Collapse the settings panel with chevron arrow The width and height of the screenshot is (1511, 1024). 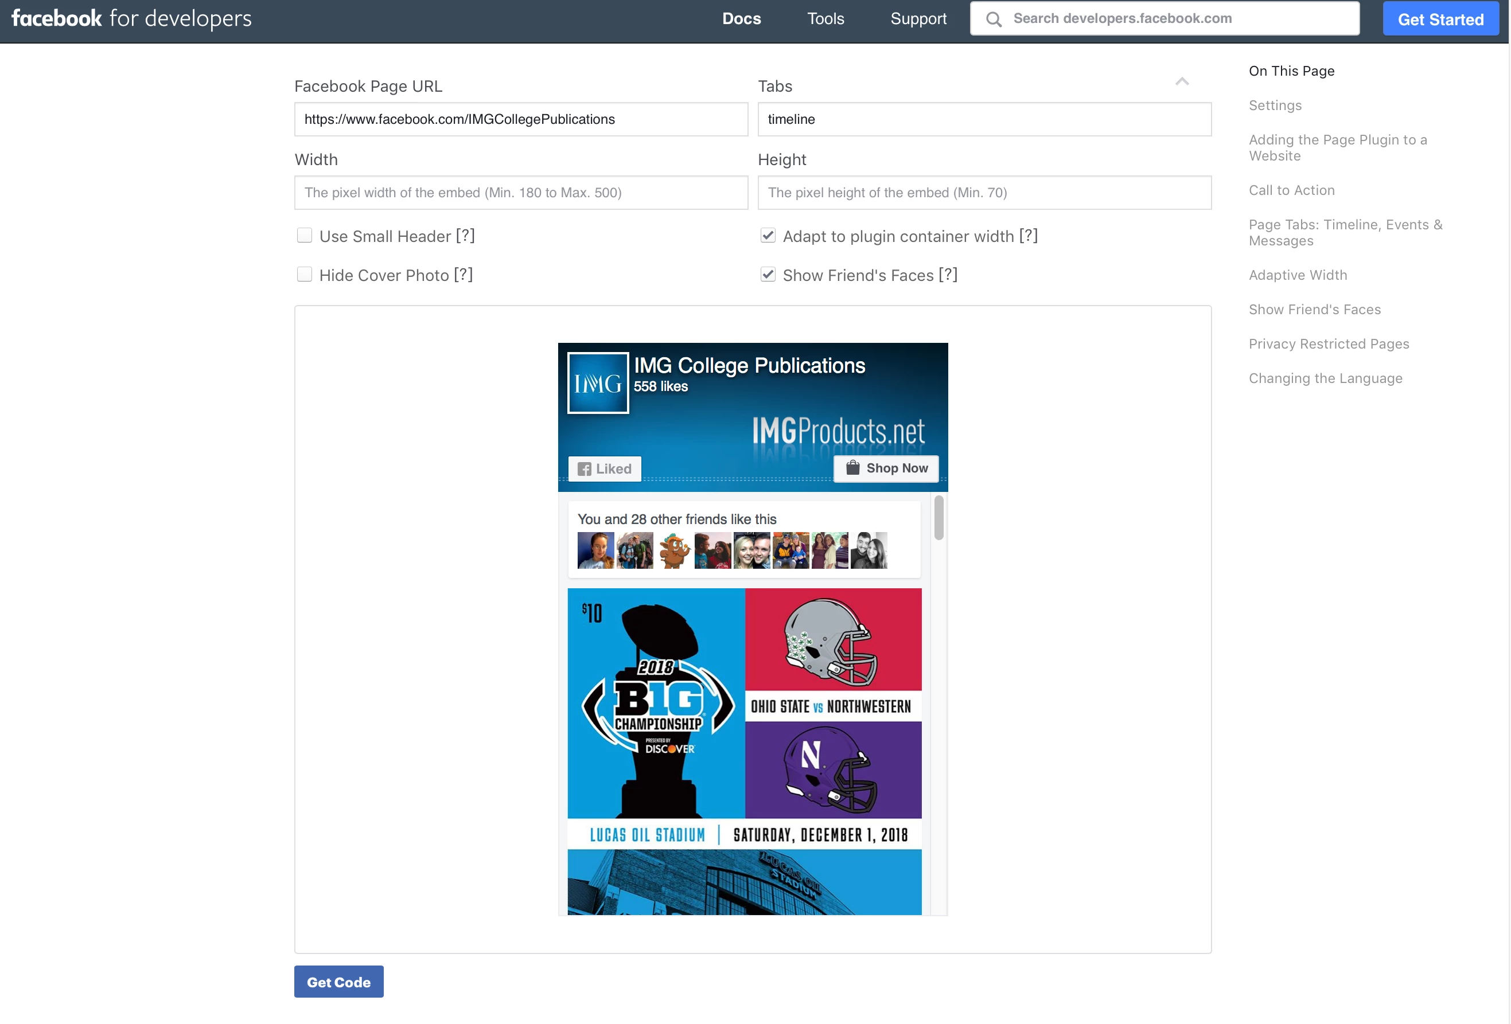click(1182, 82)
